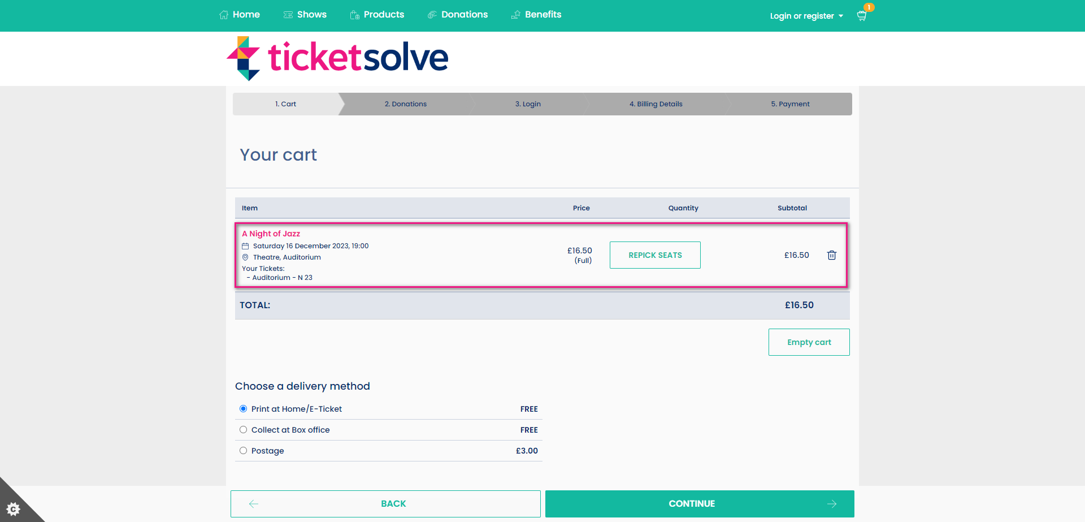Screen dimensions: 1085x522
Task: Expand the Donations menu item
Action: [x=458, y=14]
